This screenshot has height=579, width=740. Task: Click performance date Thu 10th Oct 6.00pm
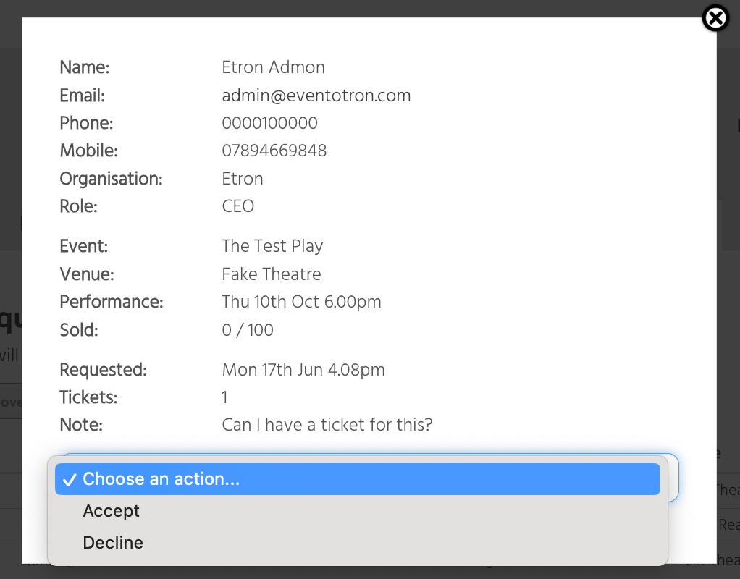pos(301,302)
